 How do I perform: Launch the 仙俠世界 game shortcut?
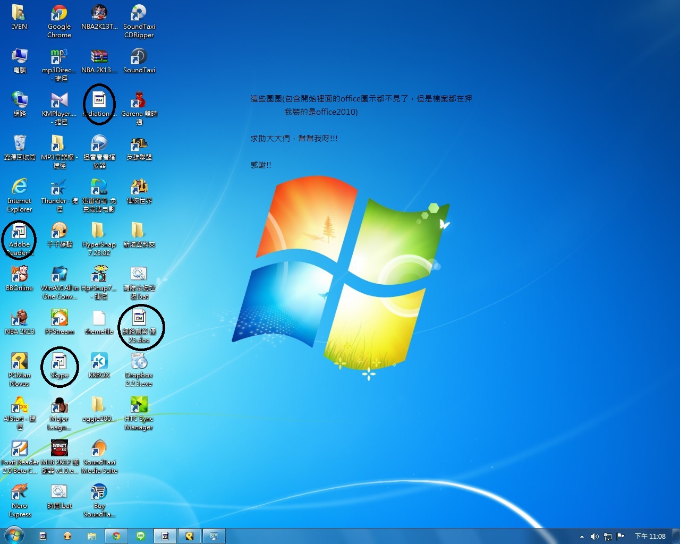point(139,192)
